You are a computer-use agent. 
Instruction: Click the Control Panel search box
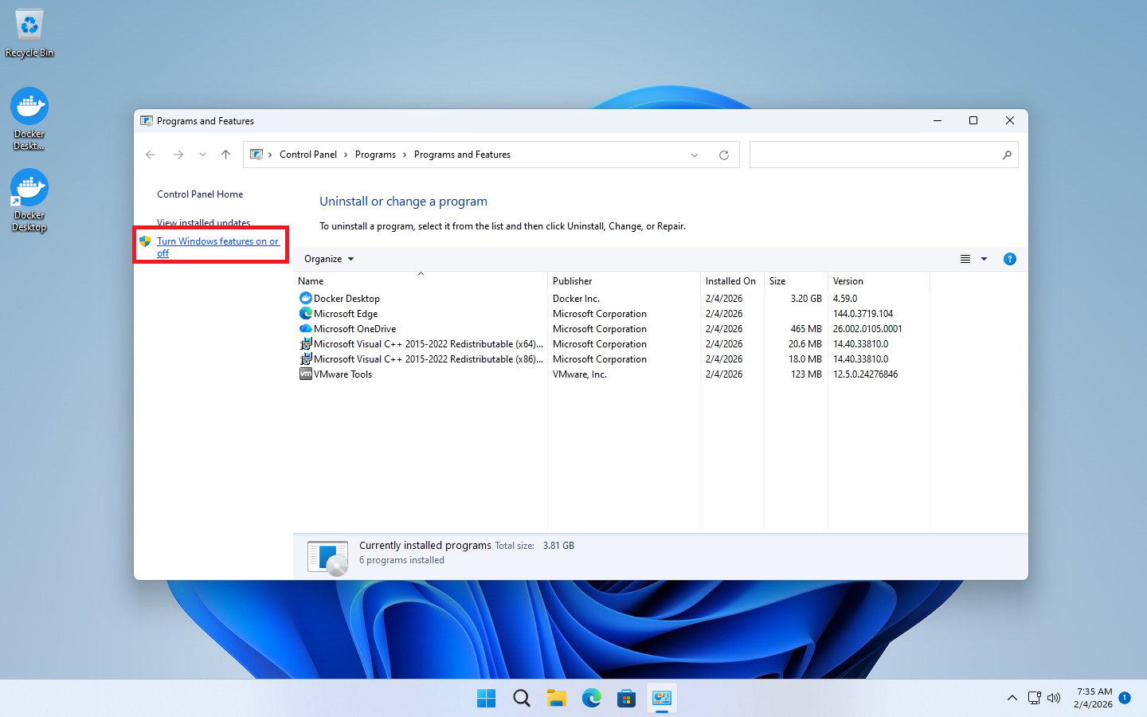coord(876,155)
